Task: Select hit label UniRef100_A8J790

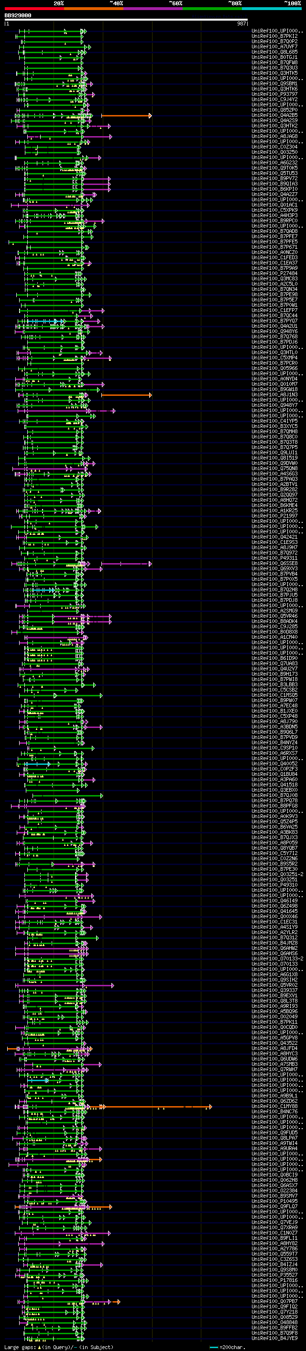Action: click(274, 722)
